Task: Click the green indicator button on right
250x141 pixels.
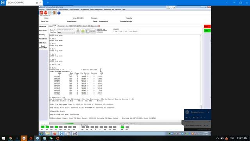Action: [207, 31]
